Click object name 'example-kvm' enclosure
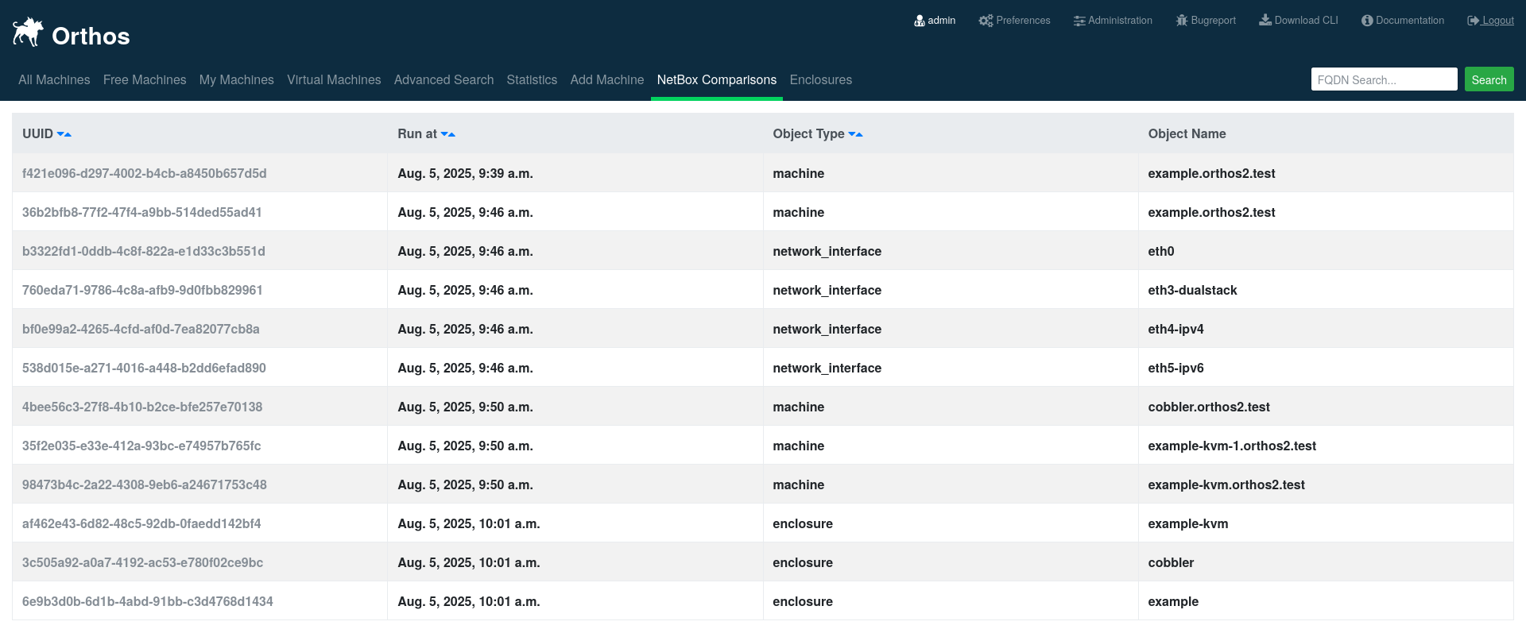This screenshot has width=1526, height=633. tap(1188, 523)
